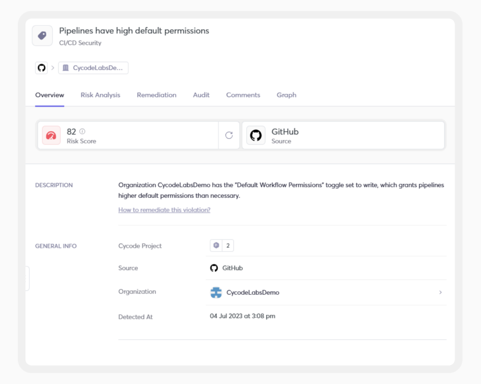Click the risk score gauge icon
Screen dimensions: 481x384
click(x=51, y=135)
